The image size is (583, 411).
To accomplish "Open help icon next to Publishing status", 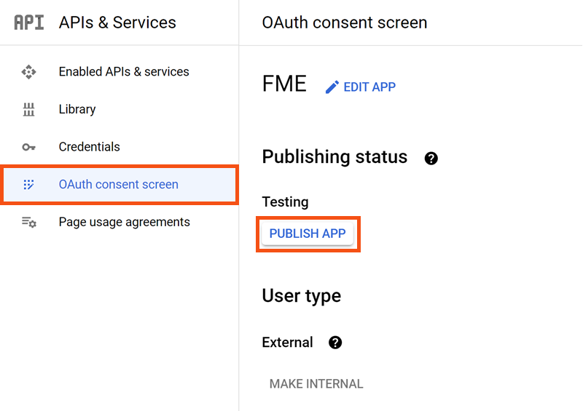I will pyautogui.click(x=431, y=159).
